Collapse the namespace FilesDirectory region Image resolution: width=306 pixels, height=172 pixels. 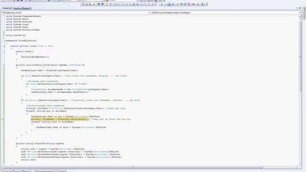click(4, 41)
